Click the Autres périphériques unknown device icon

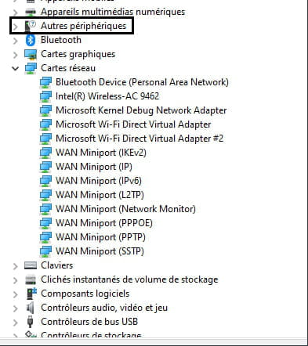point(31,26)
